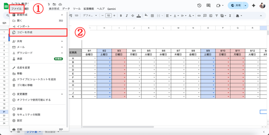This screenshot has width=269, height=135.
Task: Open share options dropdown arrow
Action: click(x=245, y=5)
